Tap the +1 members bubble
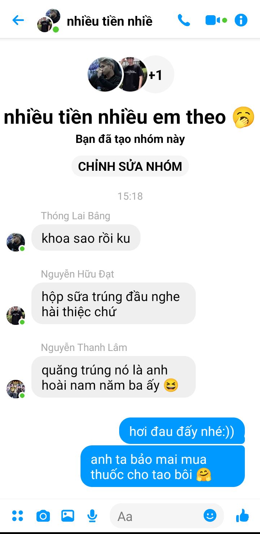The height and width of the screenshot is (534, 260). tap(156, 75)
